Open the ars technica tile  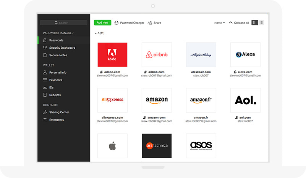pyautogui.click(x=157, y=146)
